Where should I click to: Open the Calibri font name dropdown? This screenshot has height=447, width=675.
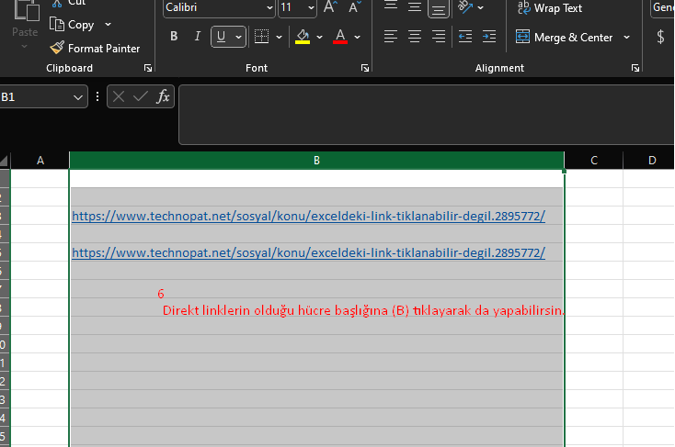click(x=270, y=7)
